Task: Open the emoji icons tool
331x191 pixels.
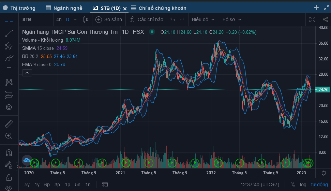Action: pyautogui.click(x=9, y=107)
